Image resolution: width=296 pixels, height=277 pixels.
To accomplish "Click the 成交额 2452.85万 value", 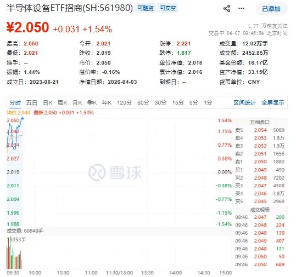I will [x=255, y=53].
